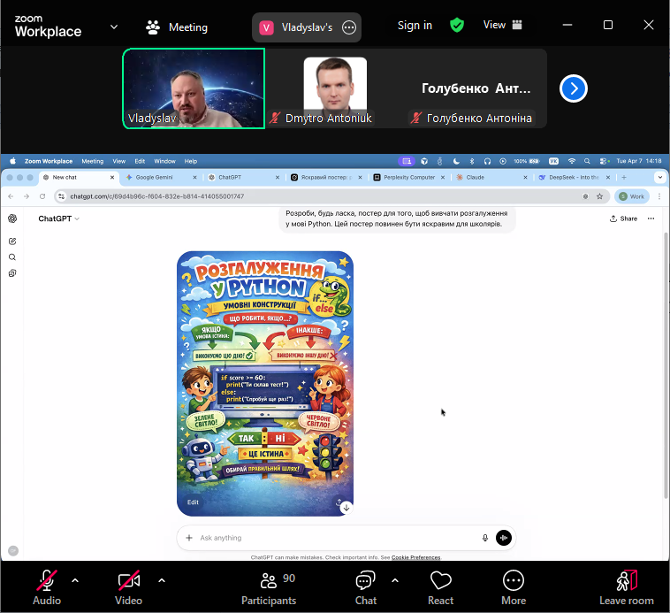Open options ellipsis on Vladyslav's tab
Screen dimensions: 670x613
point(349,27)
